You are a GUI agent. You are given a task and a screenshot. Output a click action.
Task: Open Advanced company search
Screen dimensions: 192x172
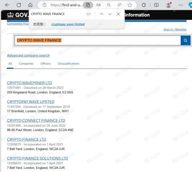click(x=28, y=55)
